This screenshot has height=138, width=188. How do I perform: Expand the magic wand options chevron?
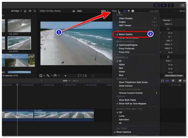(x=52, y=76)
